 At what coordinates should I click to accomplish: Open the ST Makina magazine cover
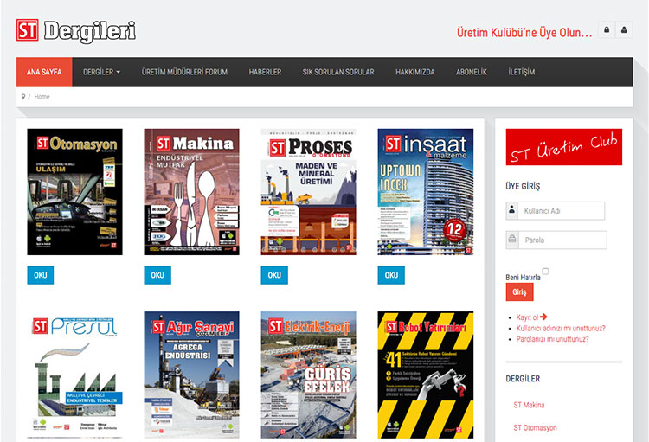tap(191, 192)
